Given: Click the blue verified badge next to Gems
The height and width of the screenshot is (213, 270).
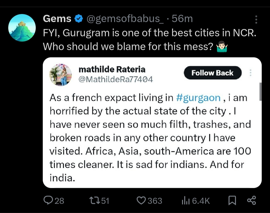Looking at the screenshot, I should click(x=79, y=18).
